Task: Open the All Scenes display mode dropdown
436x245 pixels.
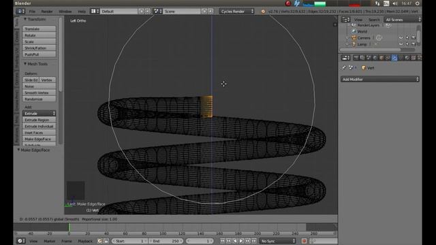Action: (402, 20)
